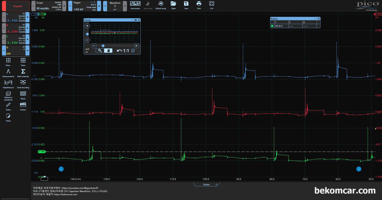
Task: Switch to magnifier zoom mode in Zoom window
Action: [x=100, y=51]
